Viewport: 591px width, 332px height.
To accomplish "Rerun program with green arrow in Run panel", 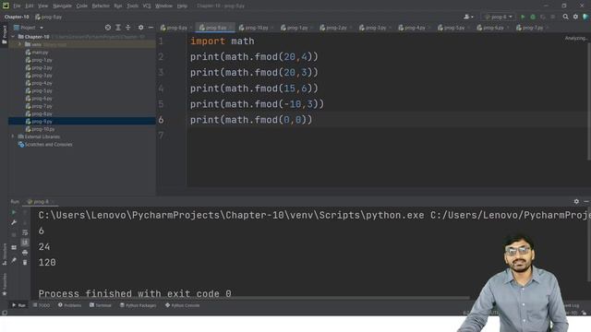I will pos(14,212).
